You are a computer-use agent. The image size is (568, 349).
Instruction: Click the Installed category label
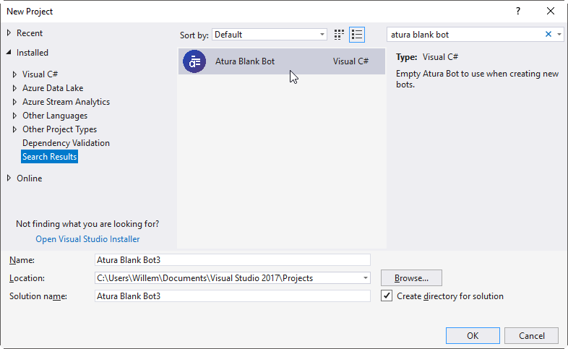coord(33,53)
